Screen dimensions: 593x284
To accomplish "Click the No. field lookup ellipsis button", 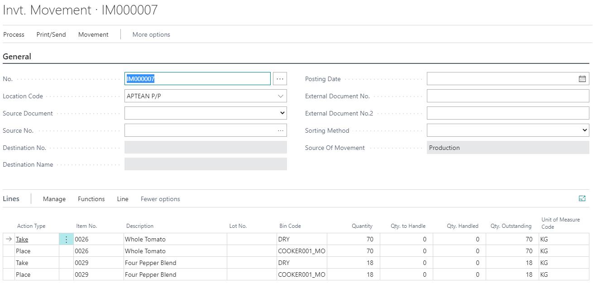I will [x=280, y=79].
